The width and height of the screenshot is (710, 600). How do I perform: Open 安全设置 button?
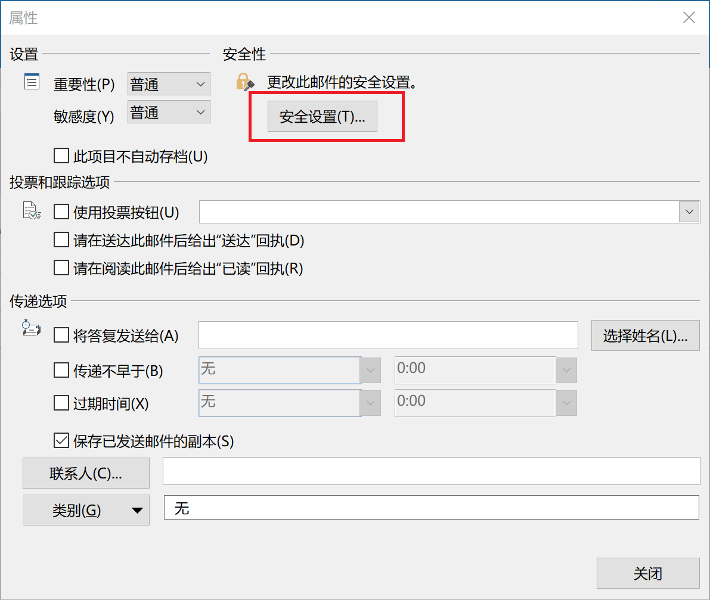click(323, 117)
